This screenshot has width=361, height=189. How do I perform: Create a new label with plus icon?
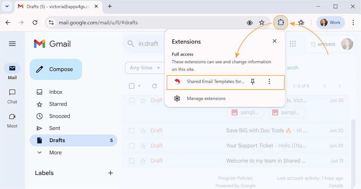110,173
